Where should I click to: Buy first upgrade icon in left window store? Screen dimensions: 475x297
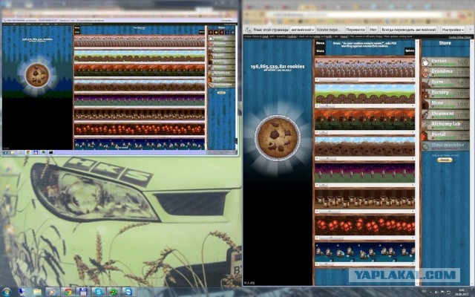(211, 32)
